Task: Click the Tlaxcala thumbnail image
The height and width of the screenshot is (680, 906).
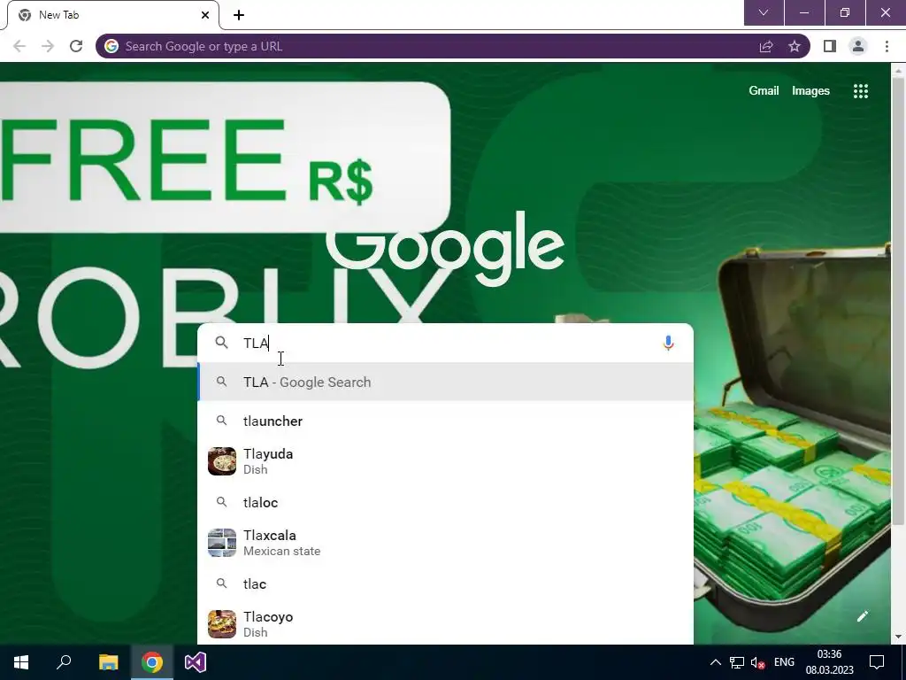Action: point(222,543)
